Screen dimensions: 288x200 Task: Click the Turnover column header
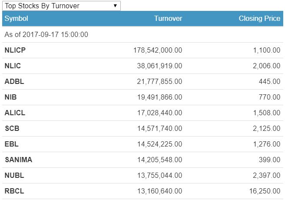[168, 19]
